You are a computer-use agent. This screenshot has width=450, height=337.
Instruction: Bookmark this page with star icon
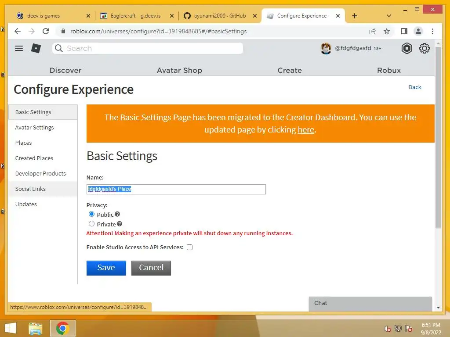[x=387, y=31]
